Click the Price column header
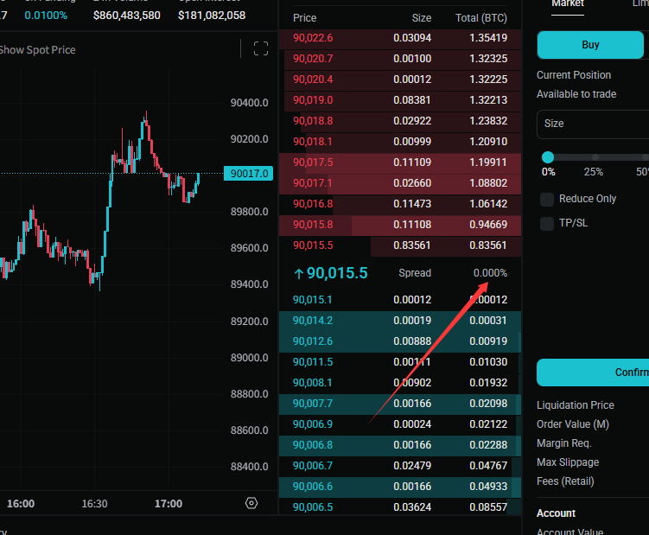The width and height of the screenshot is (649, 535). tap(304, 18)
